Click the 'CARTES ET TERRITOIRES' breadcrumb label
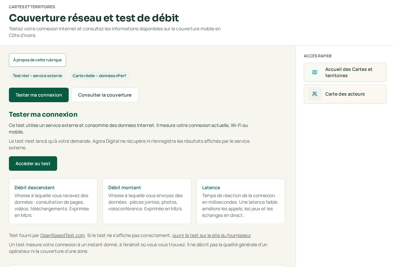 tap(32, 7)
